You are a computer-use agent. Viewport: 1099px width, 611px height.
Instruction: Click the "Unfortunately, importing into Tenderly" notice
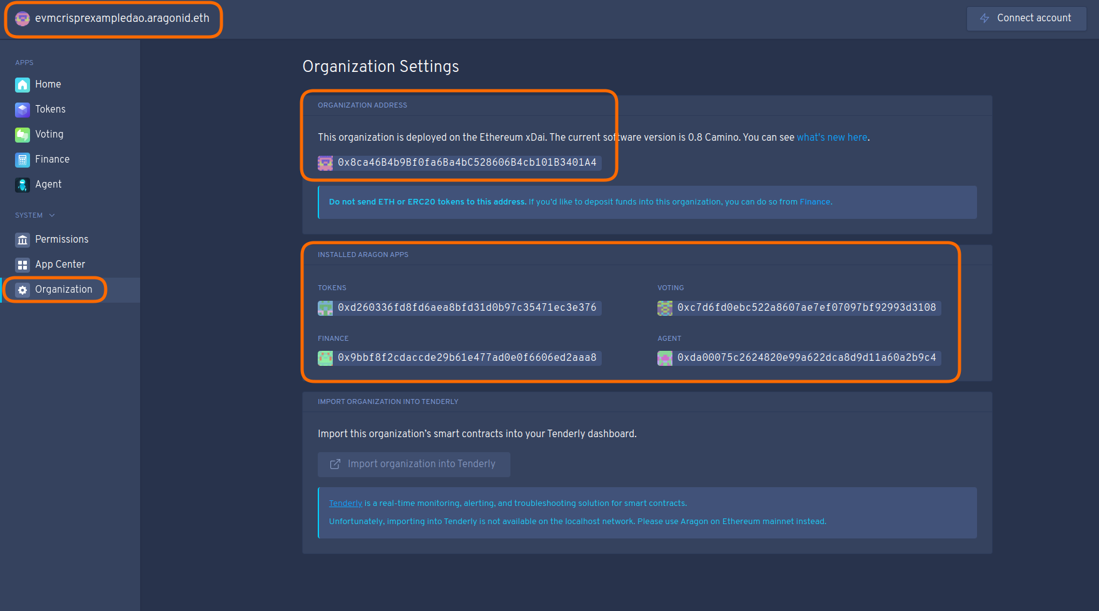pyautogui.click(x=577, y=522)
